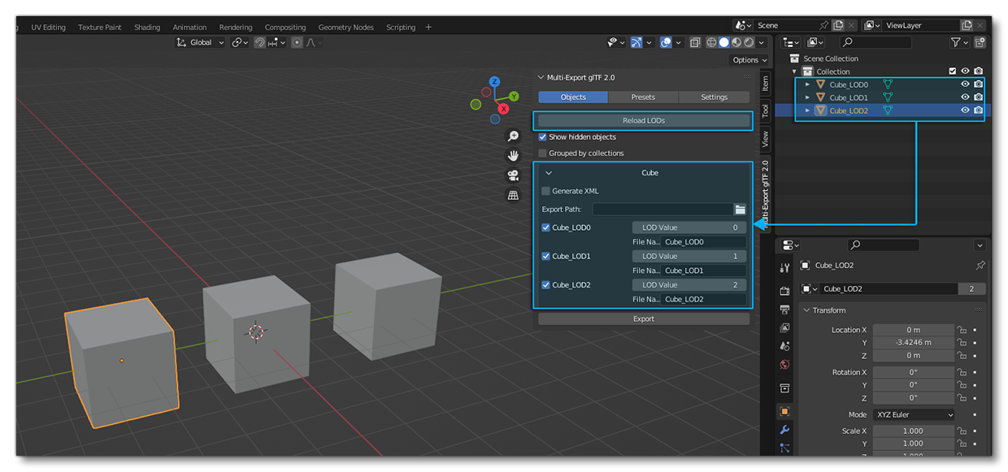Adjust the LOD Value slider for Cube_LOD1

click(689, 256)
